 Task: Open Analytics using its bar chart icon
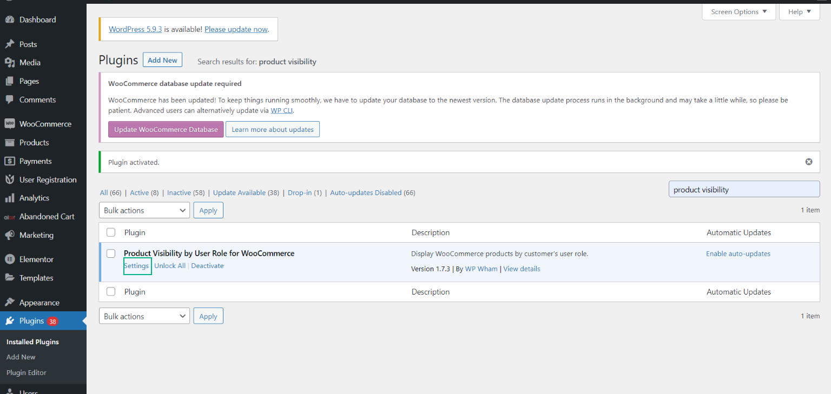pyautogui.click(x=11, y=198)
